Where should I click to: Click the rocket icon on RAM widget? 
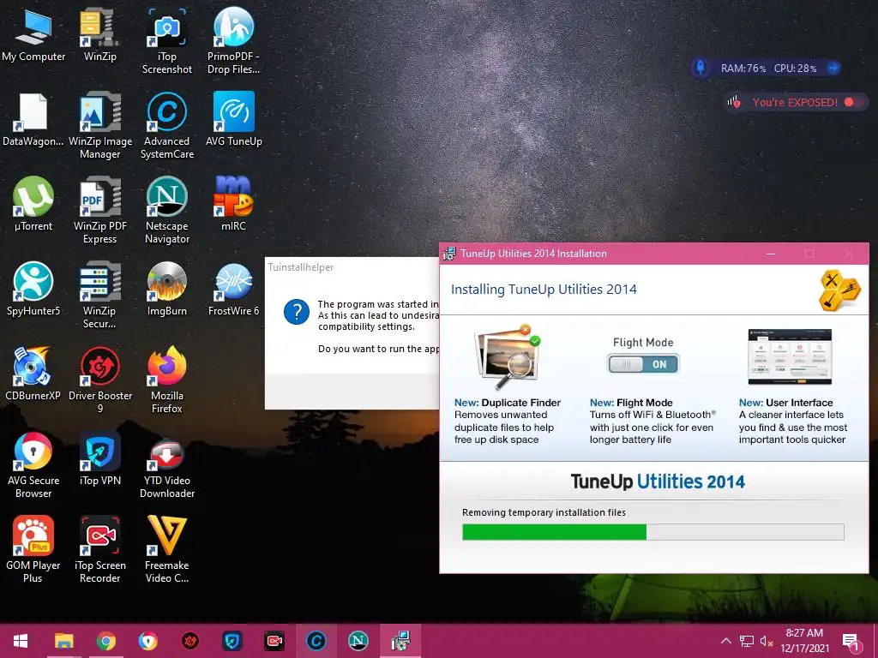pyautogui.click(x=701, y=68)
